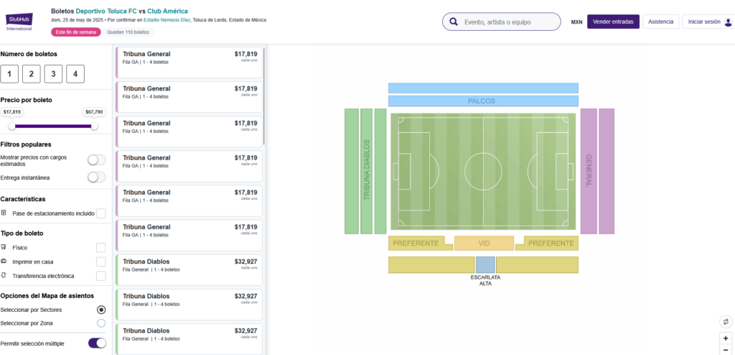Select the Seleccionar por Zona radio
The image size is (735, 355).
point(100,323)
